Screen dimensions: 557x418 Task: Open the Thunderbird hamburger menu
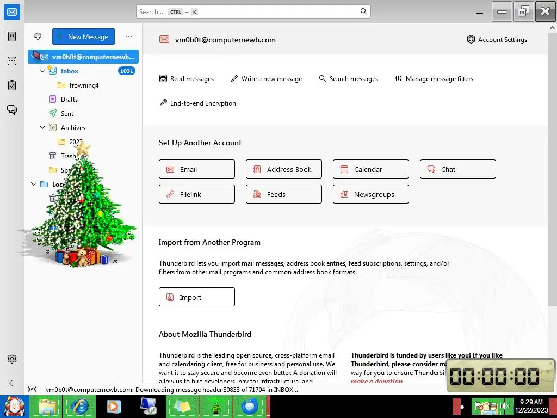coord(480,11)
